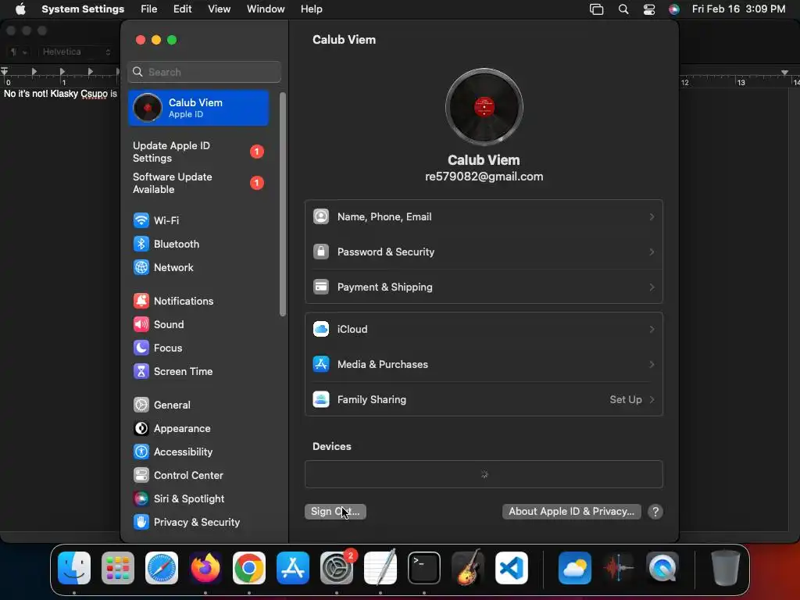Open Control Center in menu bar
Screen dimensions: 800x600
pos(649,9)
